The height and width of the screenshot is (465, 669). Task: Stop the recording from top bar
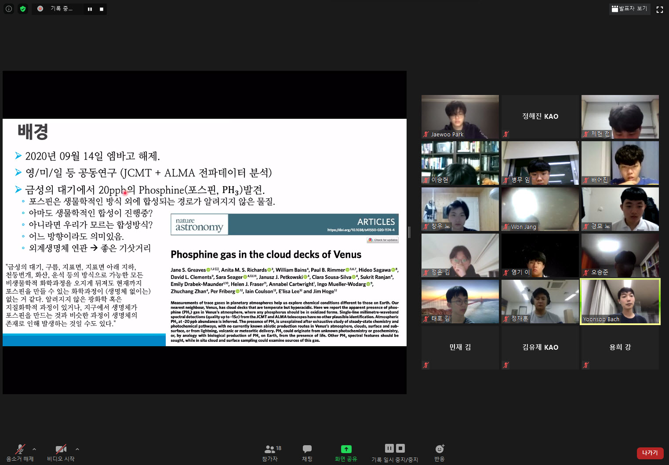tap(102, 9)
